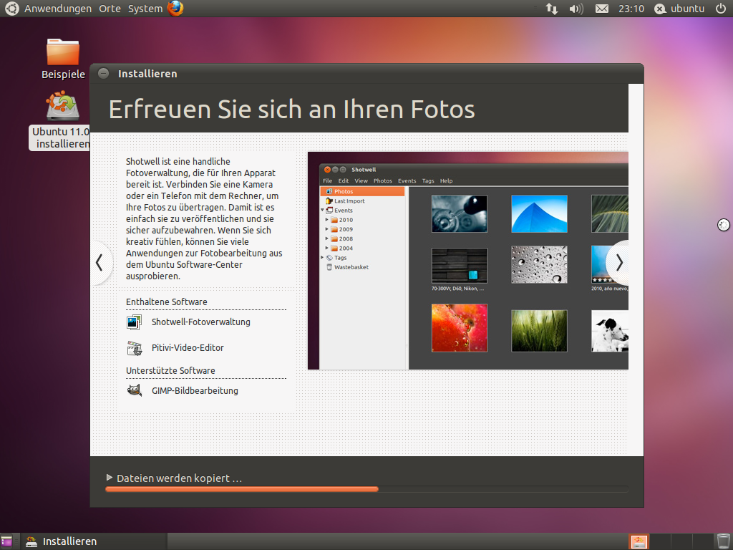
Task: Open the Beispiele folder on the desktop
Action: click(63, 54)
